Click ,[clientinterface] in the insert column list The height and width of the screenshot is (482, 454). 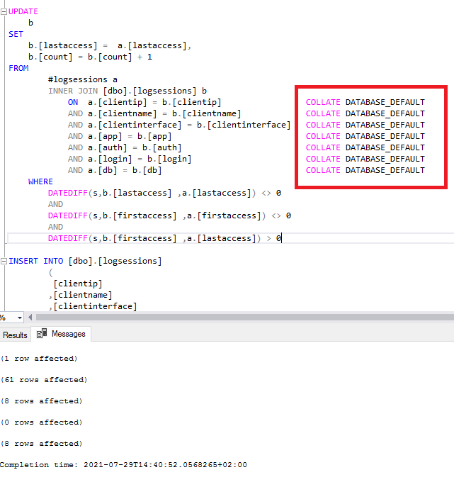pos(93,306)
